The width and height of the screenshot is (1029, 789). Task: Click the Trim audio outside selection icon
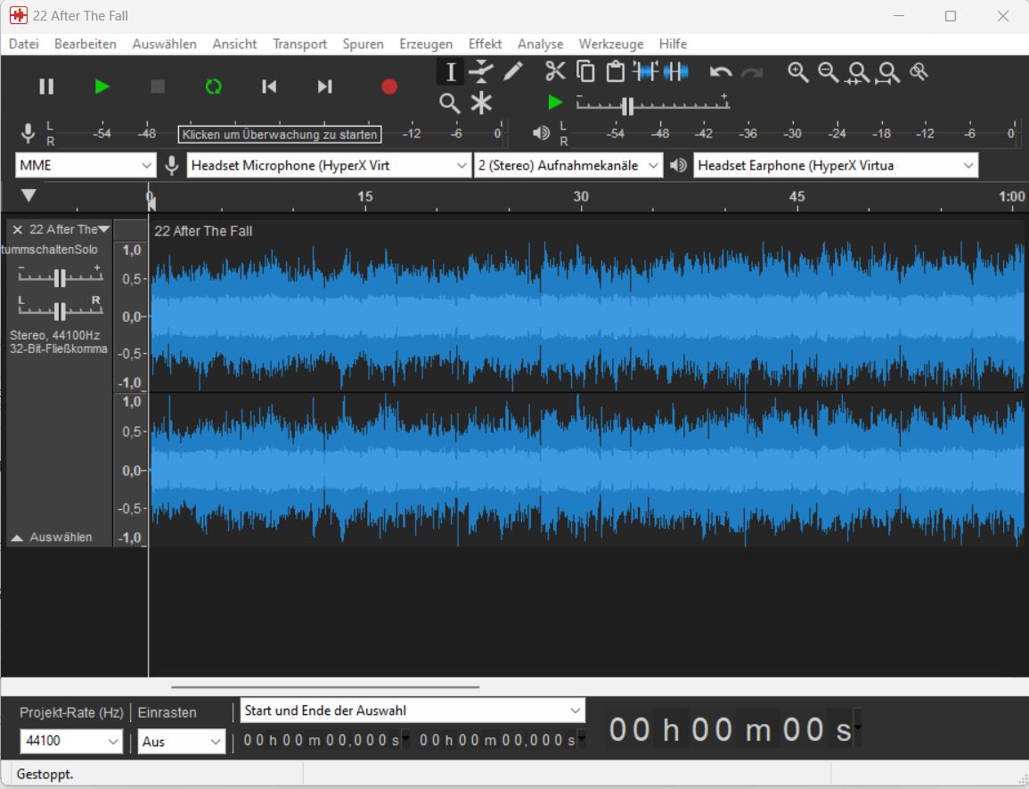645,71
